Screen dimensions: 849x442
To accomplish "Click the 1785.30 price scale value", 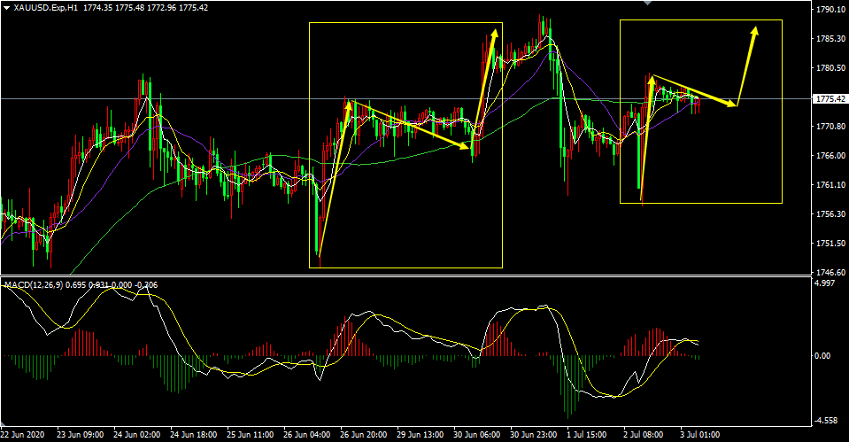I will coord(833,38).
